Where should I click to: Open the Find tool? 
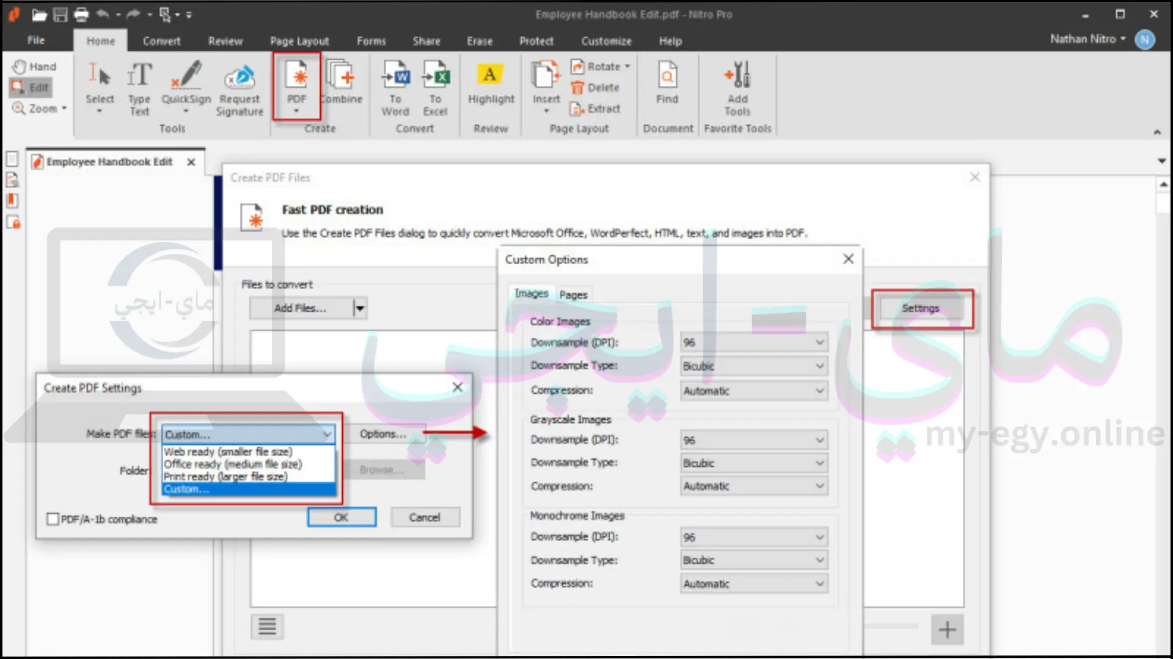pyautogui.click(x=667, y=82)
